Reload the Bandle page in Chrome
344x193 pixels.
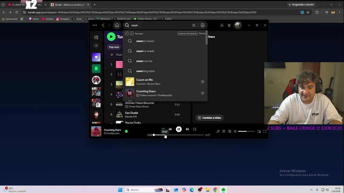[17, 12]
